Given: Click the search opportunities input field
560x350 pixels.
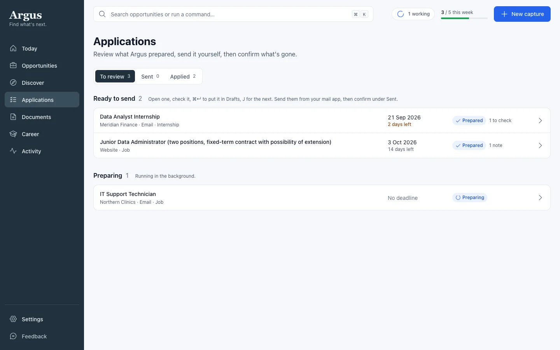Looking at the screenshot, I should coord(233,14).
